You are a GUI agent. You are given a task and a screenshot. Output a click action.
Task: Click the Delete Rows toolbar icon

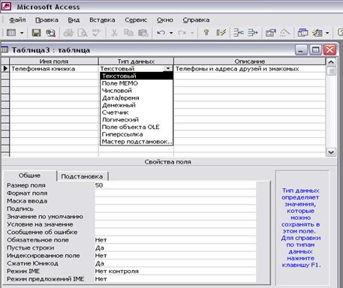click(253, 33)
